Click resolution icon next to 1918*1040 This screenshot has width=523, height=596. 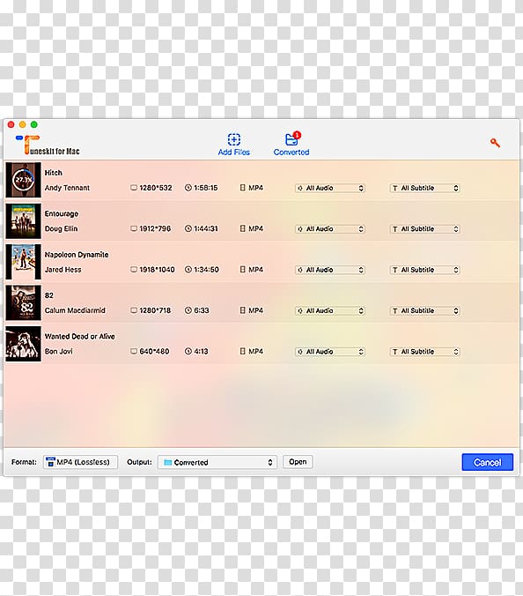pyautogui.click(x=134, y=270)
